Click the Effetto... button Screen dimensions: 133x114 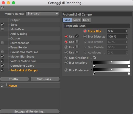point(15,79)
